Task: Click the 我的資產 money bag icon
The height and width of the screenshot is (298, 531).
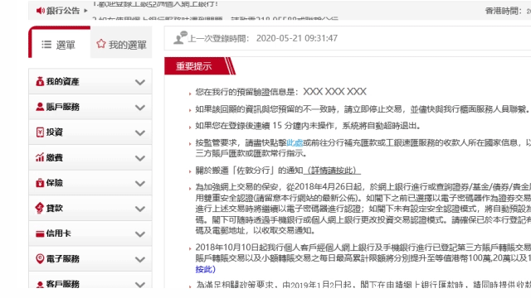Action: tap(40, 81)
